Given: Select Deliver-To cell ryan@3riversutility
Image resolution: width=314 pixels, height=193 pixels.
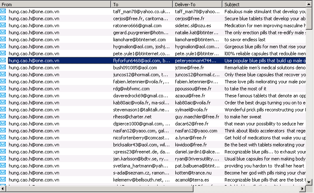Looking at the screenshot, I should point(197,158).
